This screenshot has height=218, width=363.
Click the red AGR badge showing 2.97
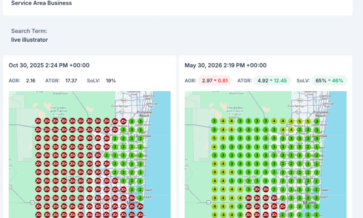(215, 81)
